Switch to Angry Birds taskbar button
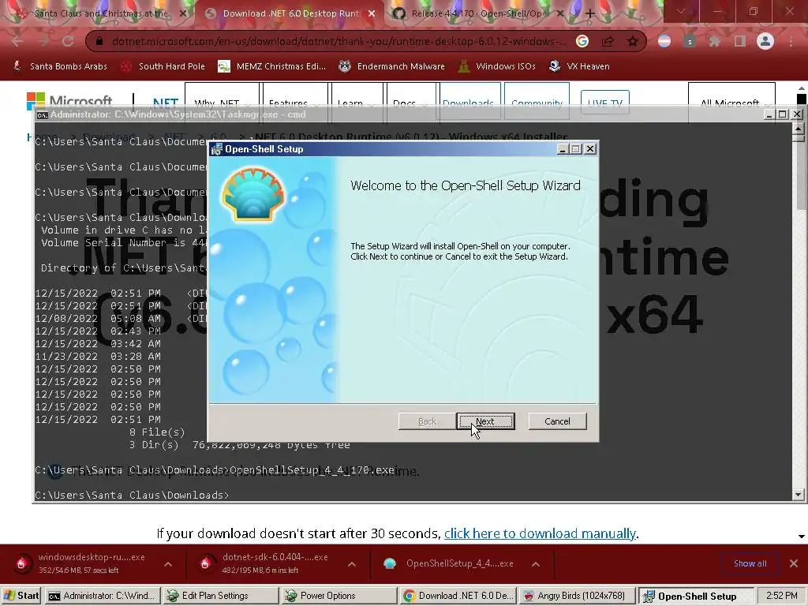Image resolution: width=808 pixels, height=606 pixels. coord(577,596)
